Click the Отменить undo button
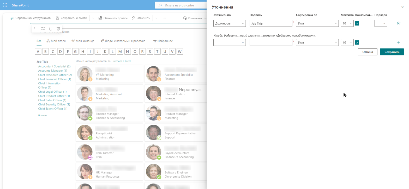Viewport: 409px width, 189px height. (141, 18)
